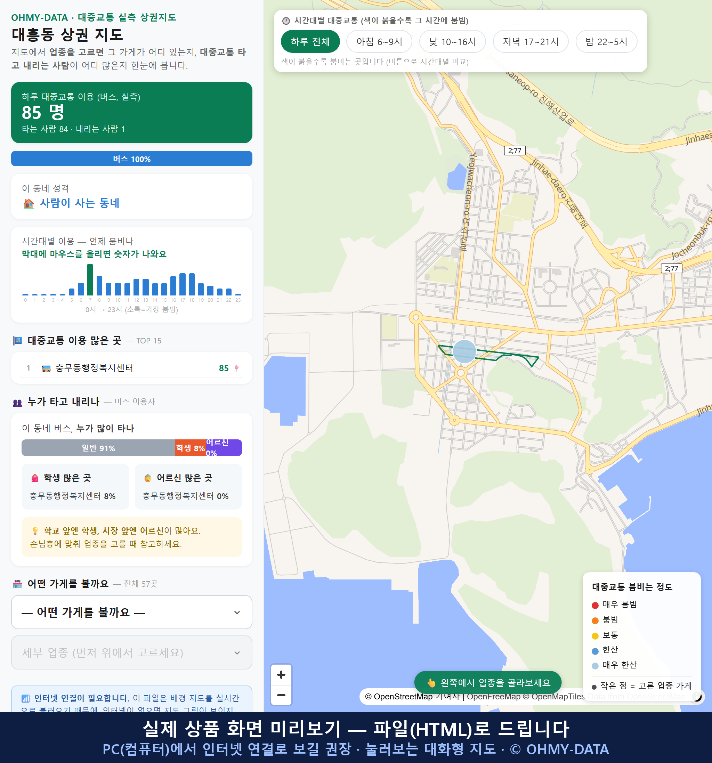The image size is (712, 763).
Task: Switch to 저녁 17~21시 time filter
Action: 530,41
